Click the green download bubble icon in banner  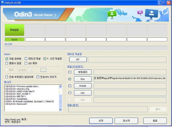pos(112,14)
